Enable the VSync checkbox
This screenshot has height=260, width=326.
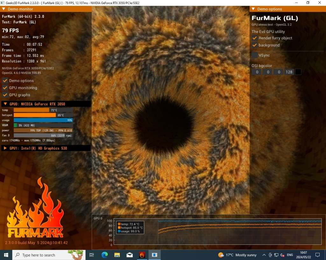tap(255, 55)
